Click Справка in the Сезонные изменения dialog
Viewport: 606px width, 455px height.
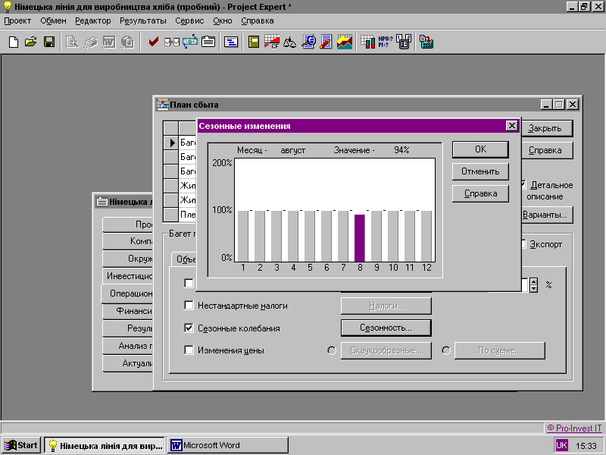(x=480, y=193)
